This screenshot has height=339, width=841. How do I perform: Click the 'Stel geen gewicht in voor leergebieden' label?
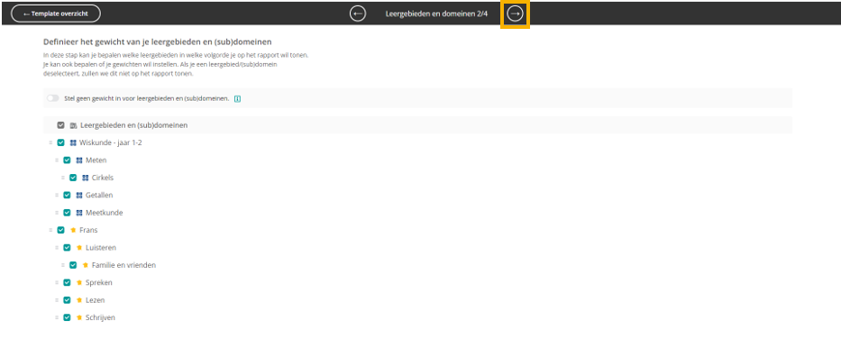tap(146, 98)
